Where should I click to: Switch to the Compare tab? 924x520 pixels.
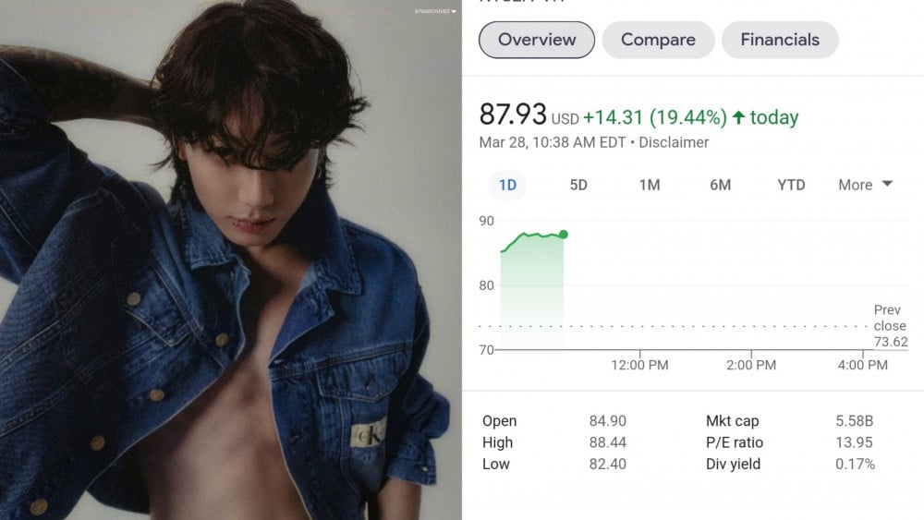658,40
